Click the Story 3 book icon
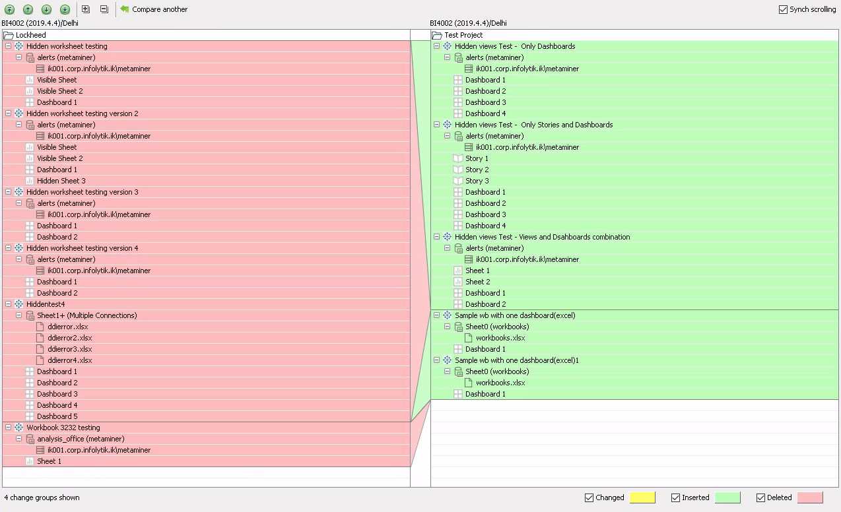This screenshot has width=841, height=512. pos(458,181)
